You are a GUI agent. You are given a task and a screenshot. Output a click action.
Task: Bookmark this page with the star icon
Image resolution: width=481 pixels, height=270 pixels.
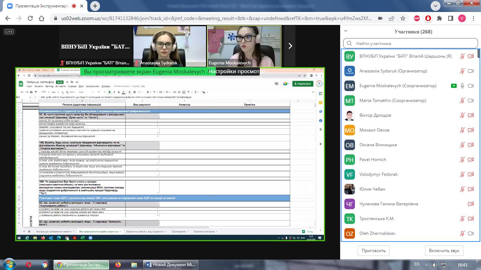click(x=403, y=18)
